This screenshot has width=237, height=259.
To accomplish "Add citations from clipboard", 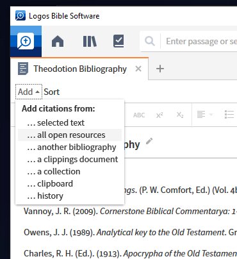I will click(70, 183).
